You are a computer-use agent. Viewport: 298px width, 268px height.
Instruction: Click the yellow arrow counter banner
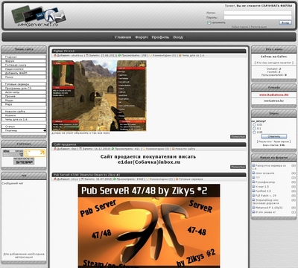tap(35, 153)
